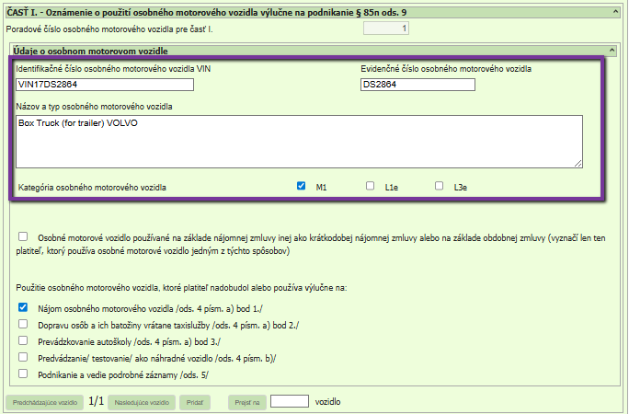
Task: Click the Evidenčné číslo input field
Action: point(417,85)
